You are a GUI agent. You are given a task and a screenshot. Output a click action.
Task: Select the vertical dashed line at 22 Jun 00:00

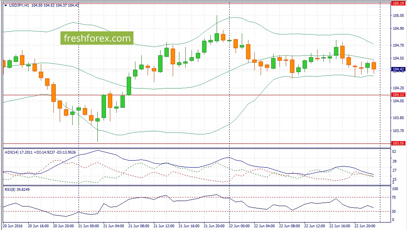coord(229,118)
